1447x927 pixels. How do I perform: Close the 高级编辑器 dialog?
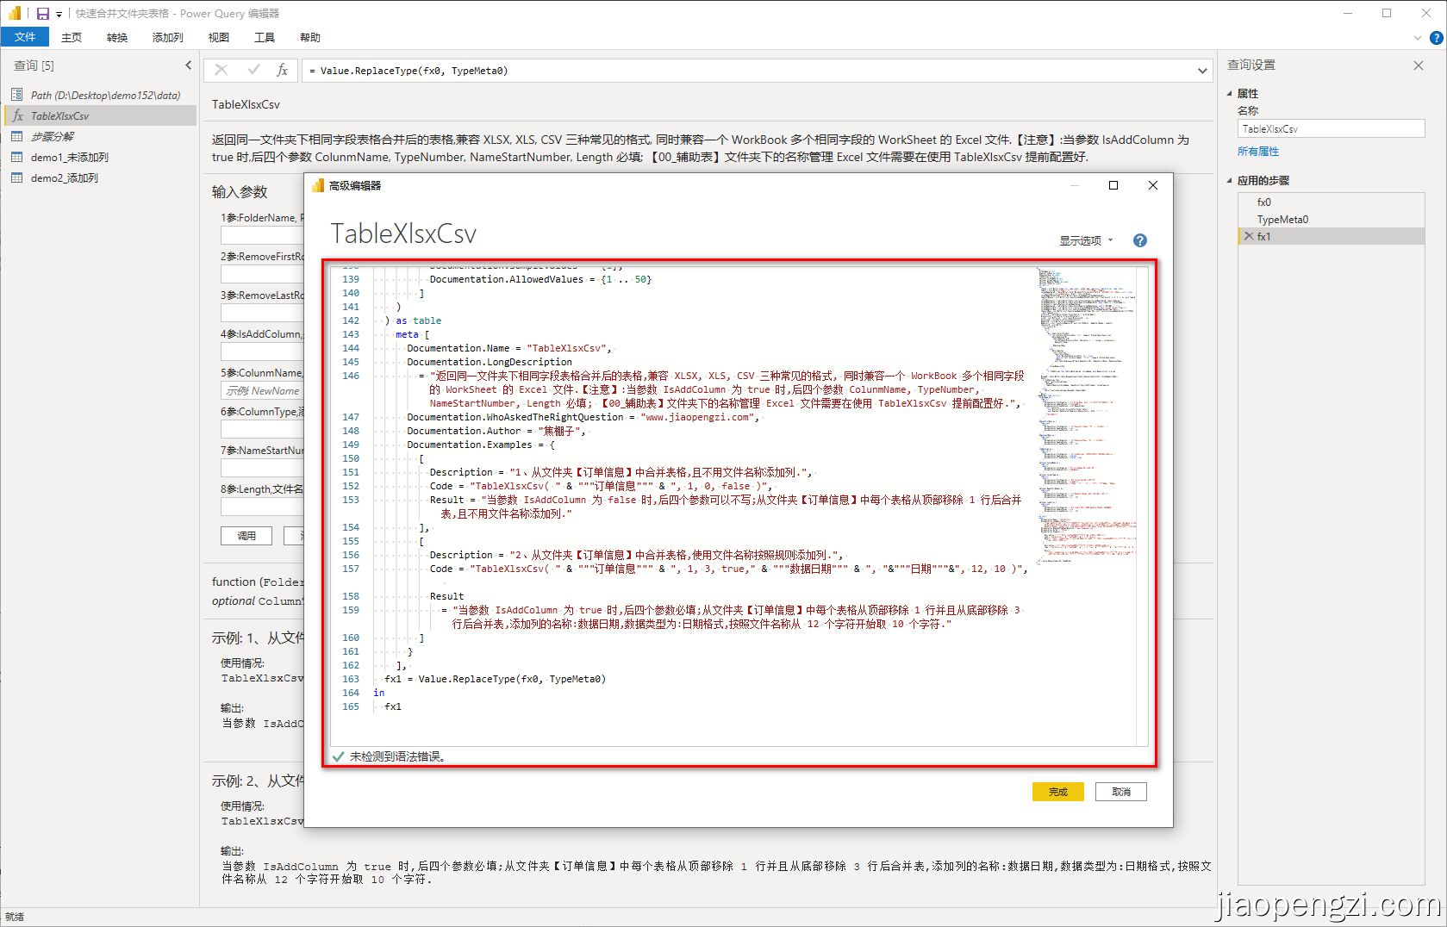coord(1153,185)
